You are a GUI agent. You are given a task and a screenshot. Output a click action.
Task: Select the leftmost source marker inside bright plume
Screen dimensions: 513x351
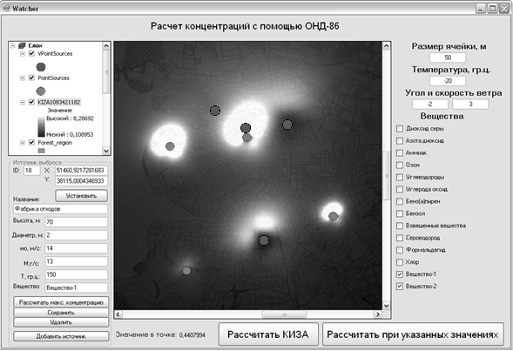(x=170, y=146)
